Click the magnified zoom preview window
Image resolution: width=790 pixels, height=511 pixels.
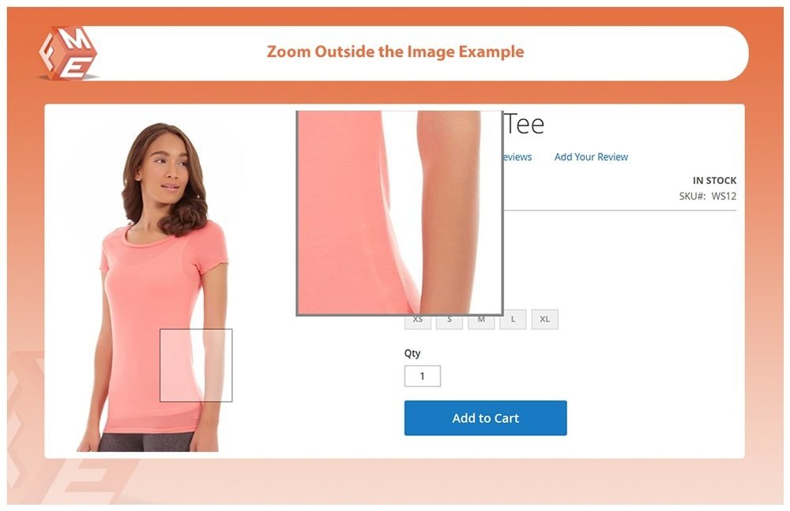(x=400, y=213)
